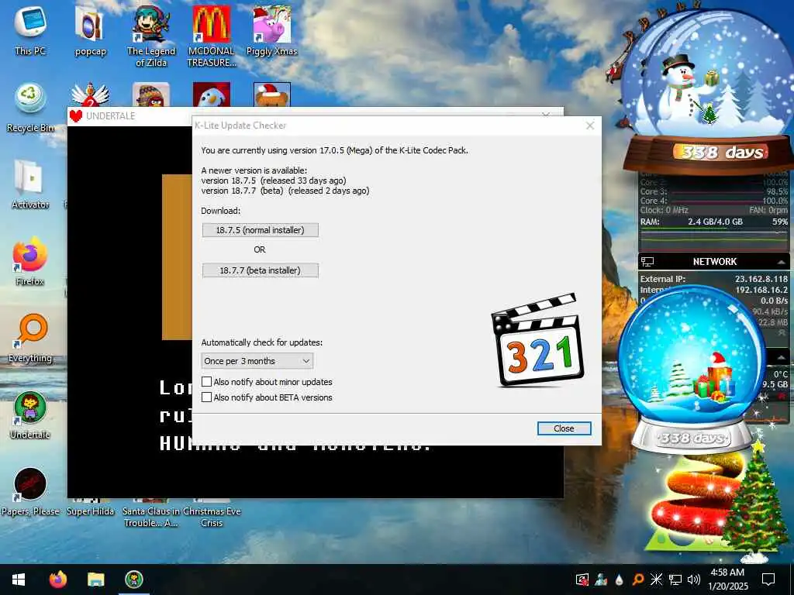794x595 pixels.
Task: Select the popcap desktop icon
Action: pyautogui.click(x=90, y=29)
